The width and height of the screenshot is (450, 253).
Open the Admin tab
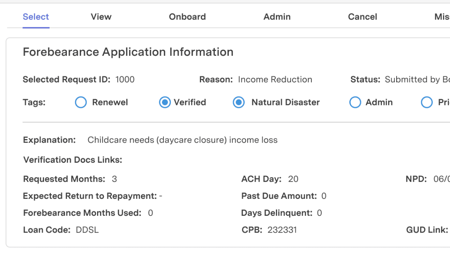tap(277, 17)
